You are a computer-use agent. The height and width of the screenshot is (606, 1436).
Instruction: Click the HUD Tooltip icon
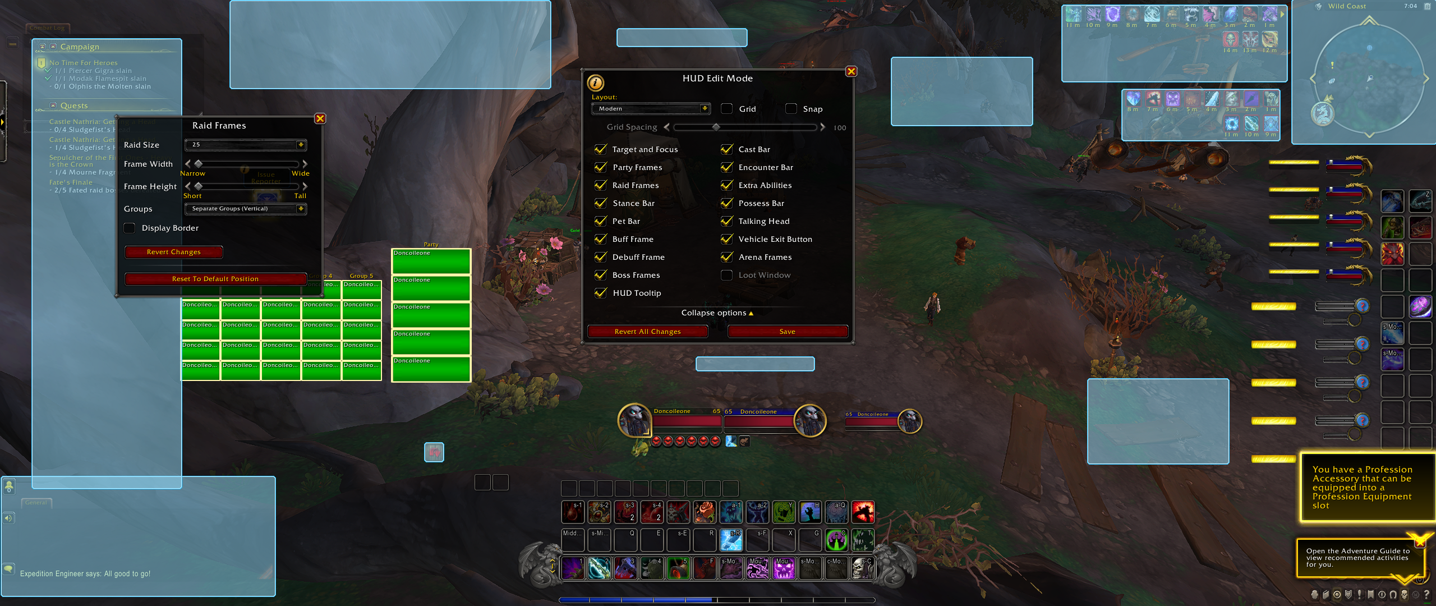pyautogui.click(x=599, y=293)
